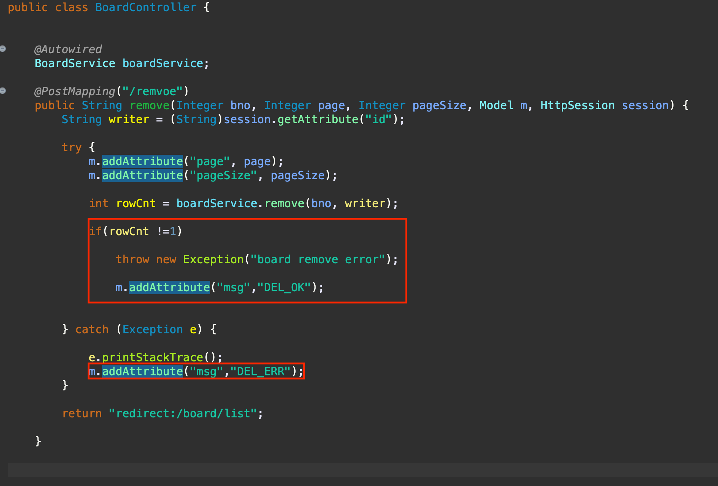The width and height of the screenshot is (718, 486).
Task: Collapse the fold marker beside @PostMapping
Action: click(3, 91)
